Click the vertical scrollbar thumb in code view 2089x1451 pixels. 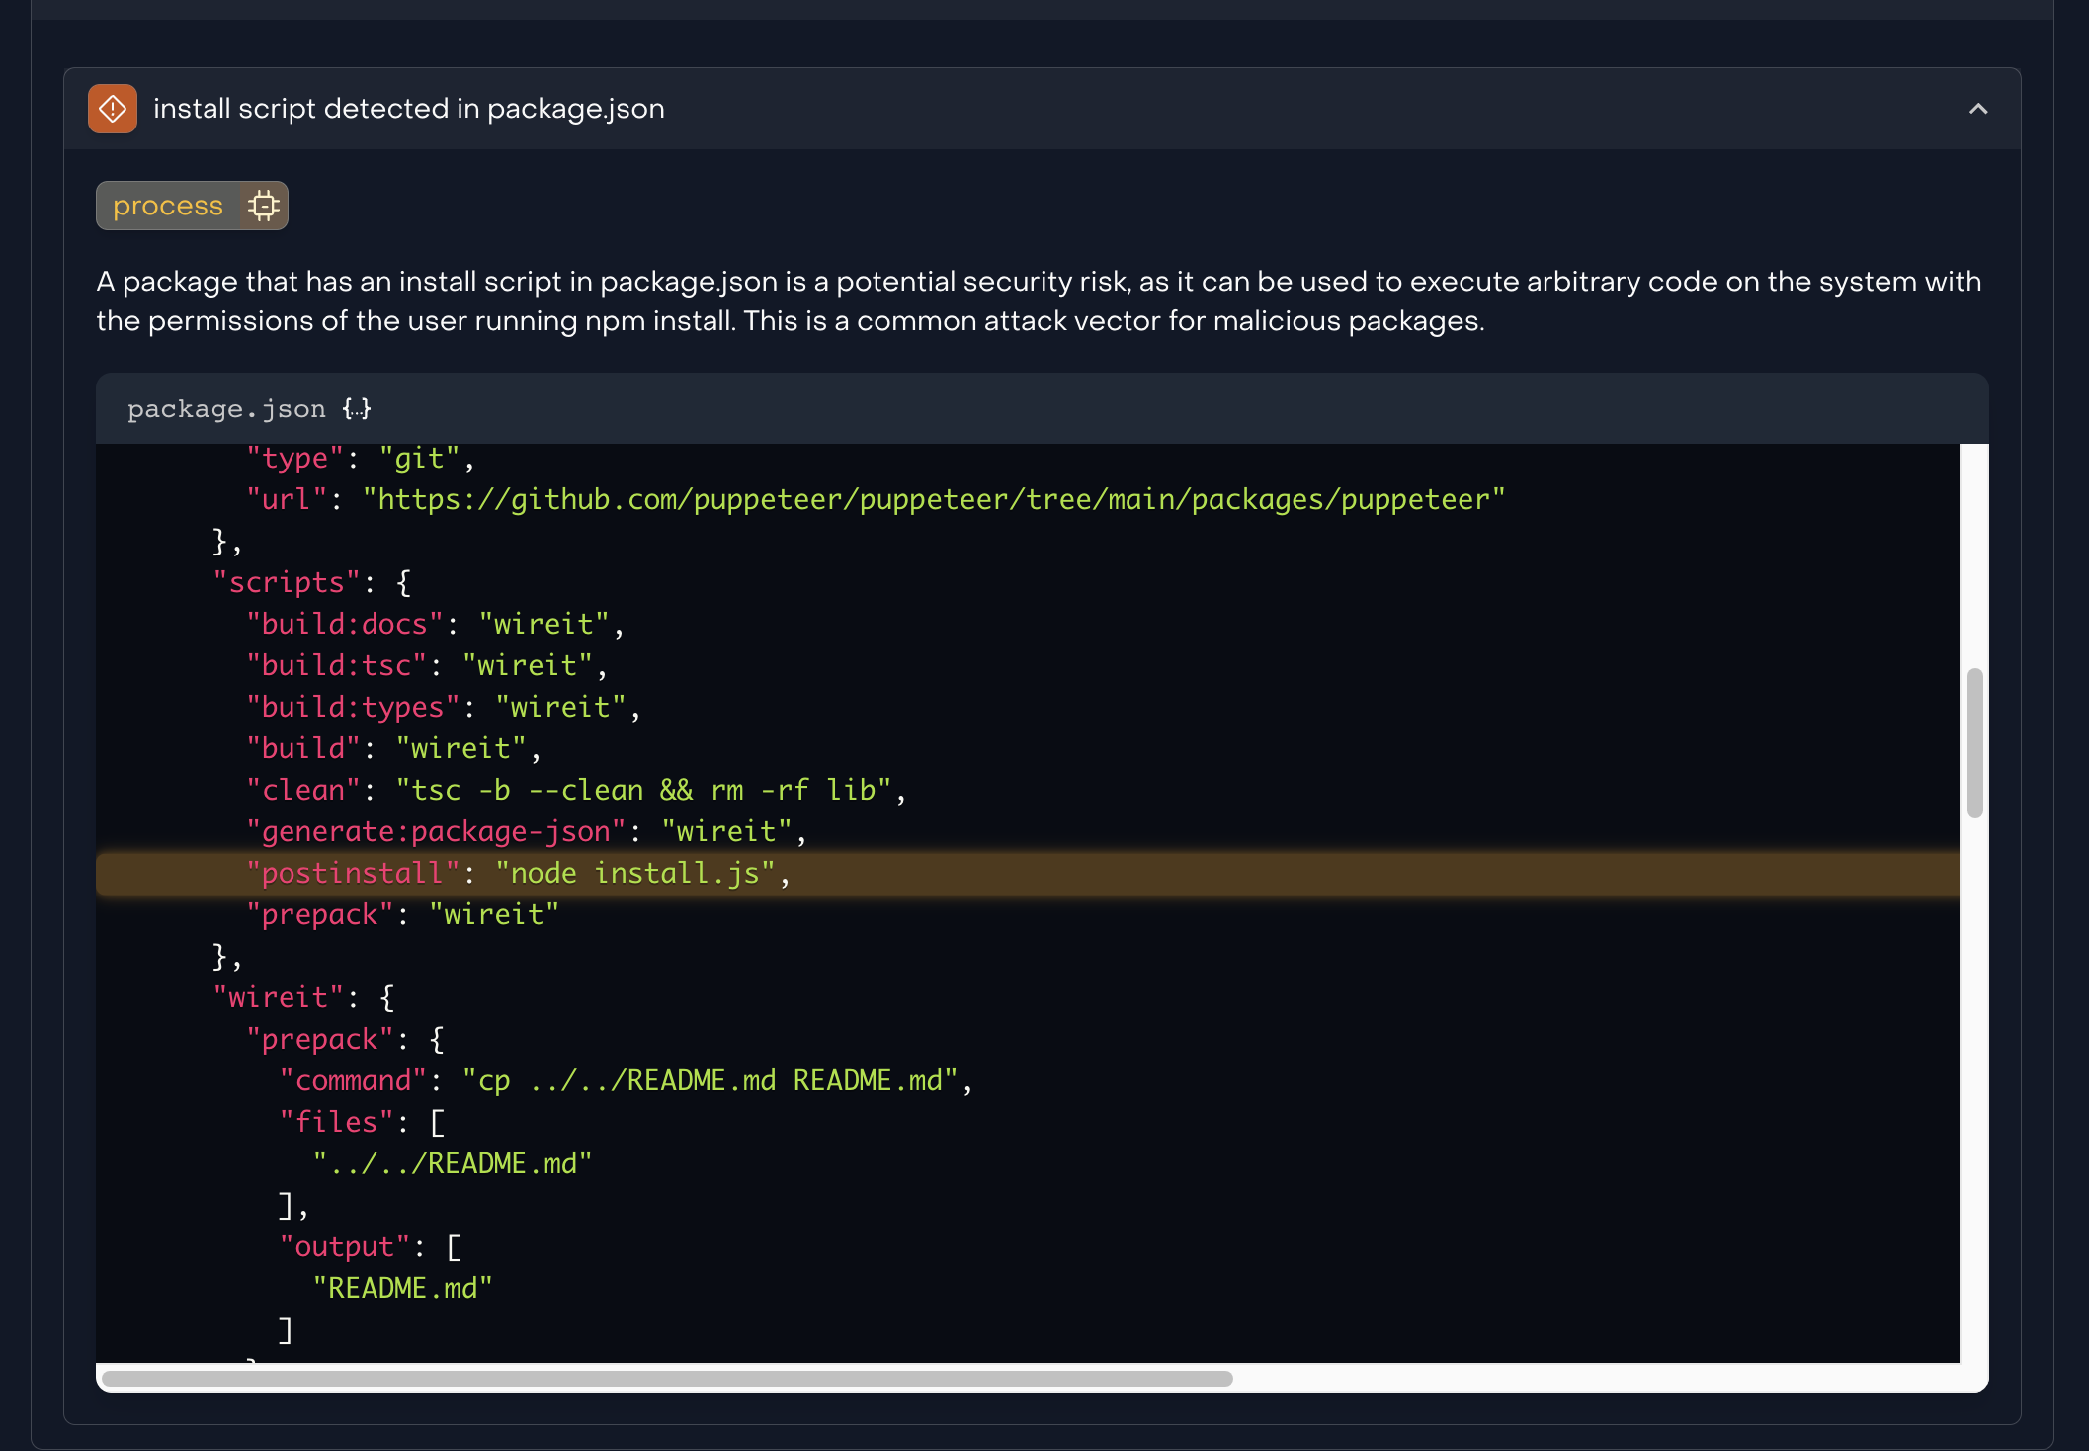tap(1974, 743)
